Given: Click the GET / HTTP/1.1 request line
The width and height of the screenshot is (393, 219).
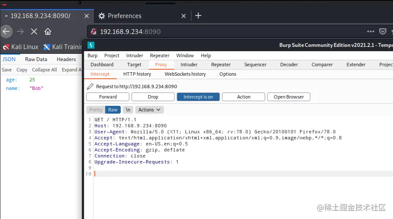Looking at the screenshot, I should [x=115, y=120].
